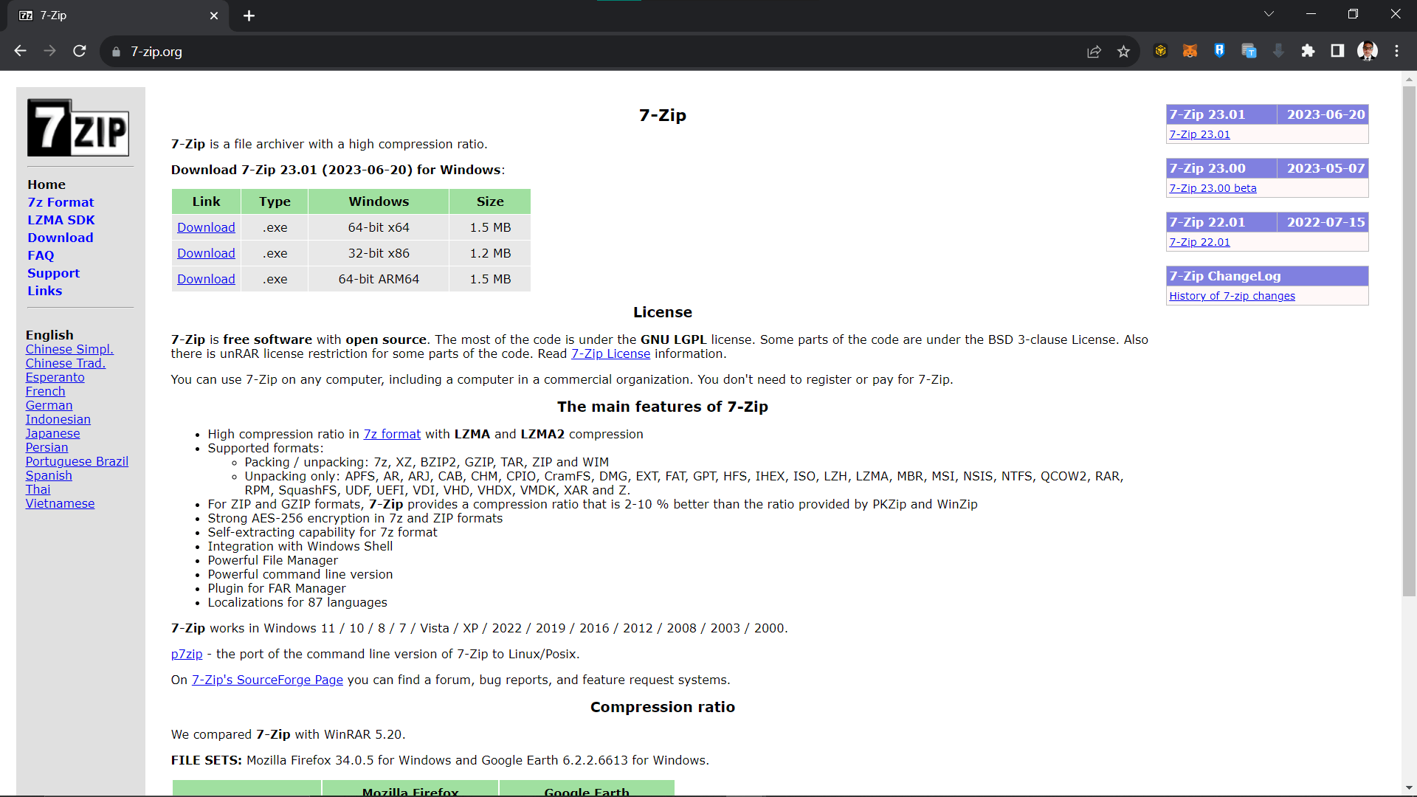Open the Extensions puzzle-piece menu
Viewport: 1417px width, 797px height.
[x=1309, y=51]
